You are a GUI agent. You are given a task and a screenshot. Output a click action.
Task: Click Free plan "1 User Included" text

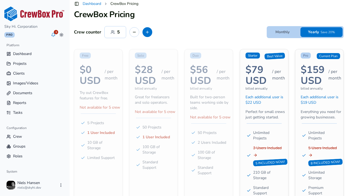point(101,133)
